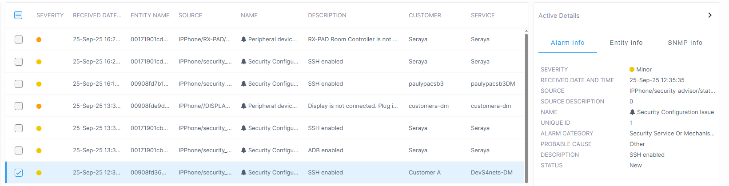Uncheck the selected Customer A alarm row

19,173
